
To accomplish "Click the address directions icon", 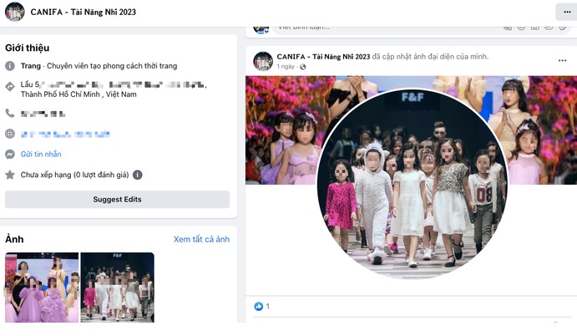I will tap(10, 86).
